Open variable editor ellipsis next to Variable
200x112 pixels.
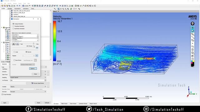pyautogui.click(x=48, y=87)
